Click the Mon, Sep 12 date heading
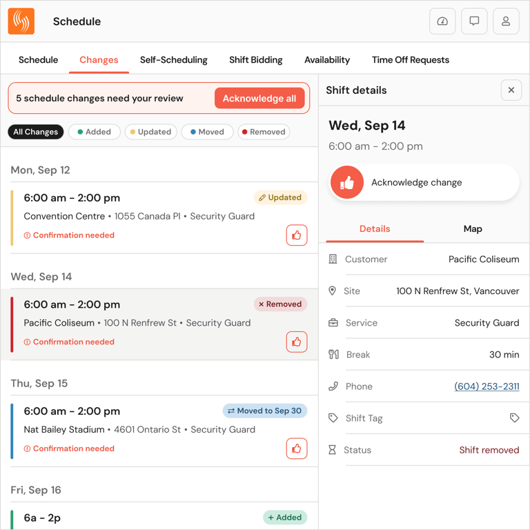The height and width of the screenshot is (530, 530). click(40, 170)
